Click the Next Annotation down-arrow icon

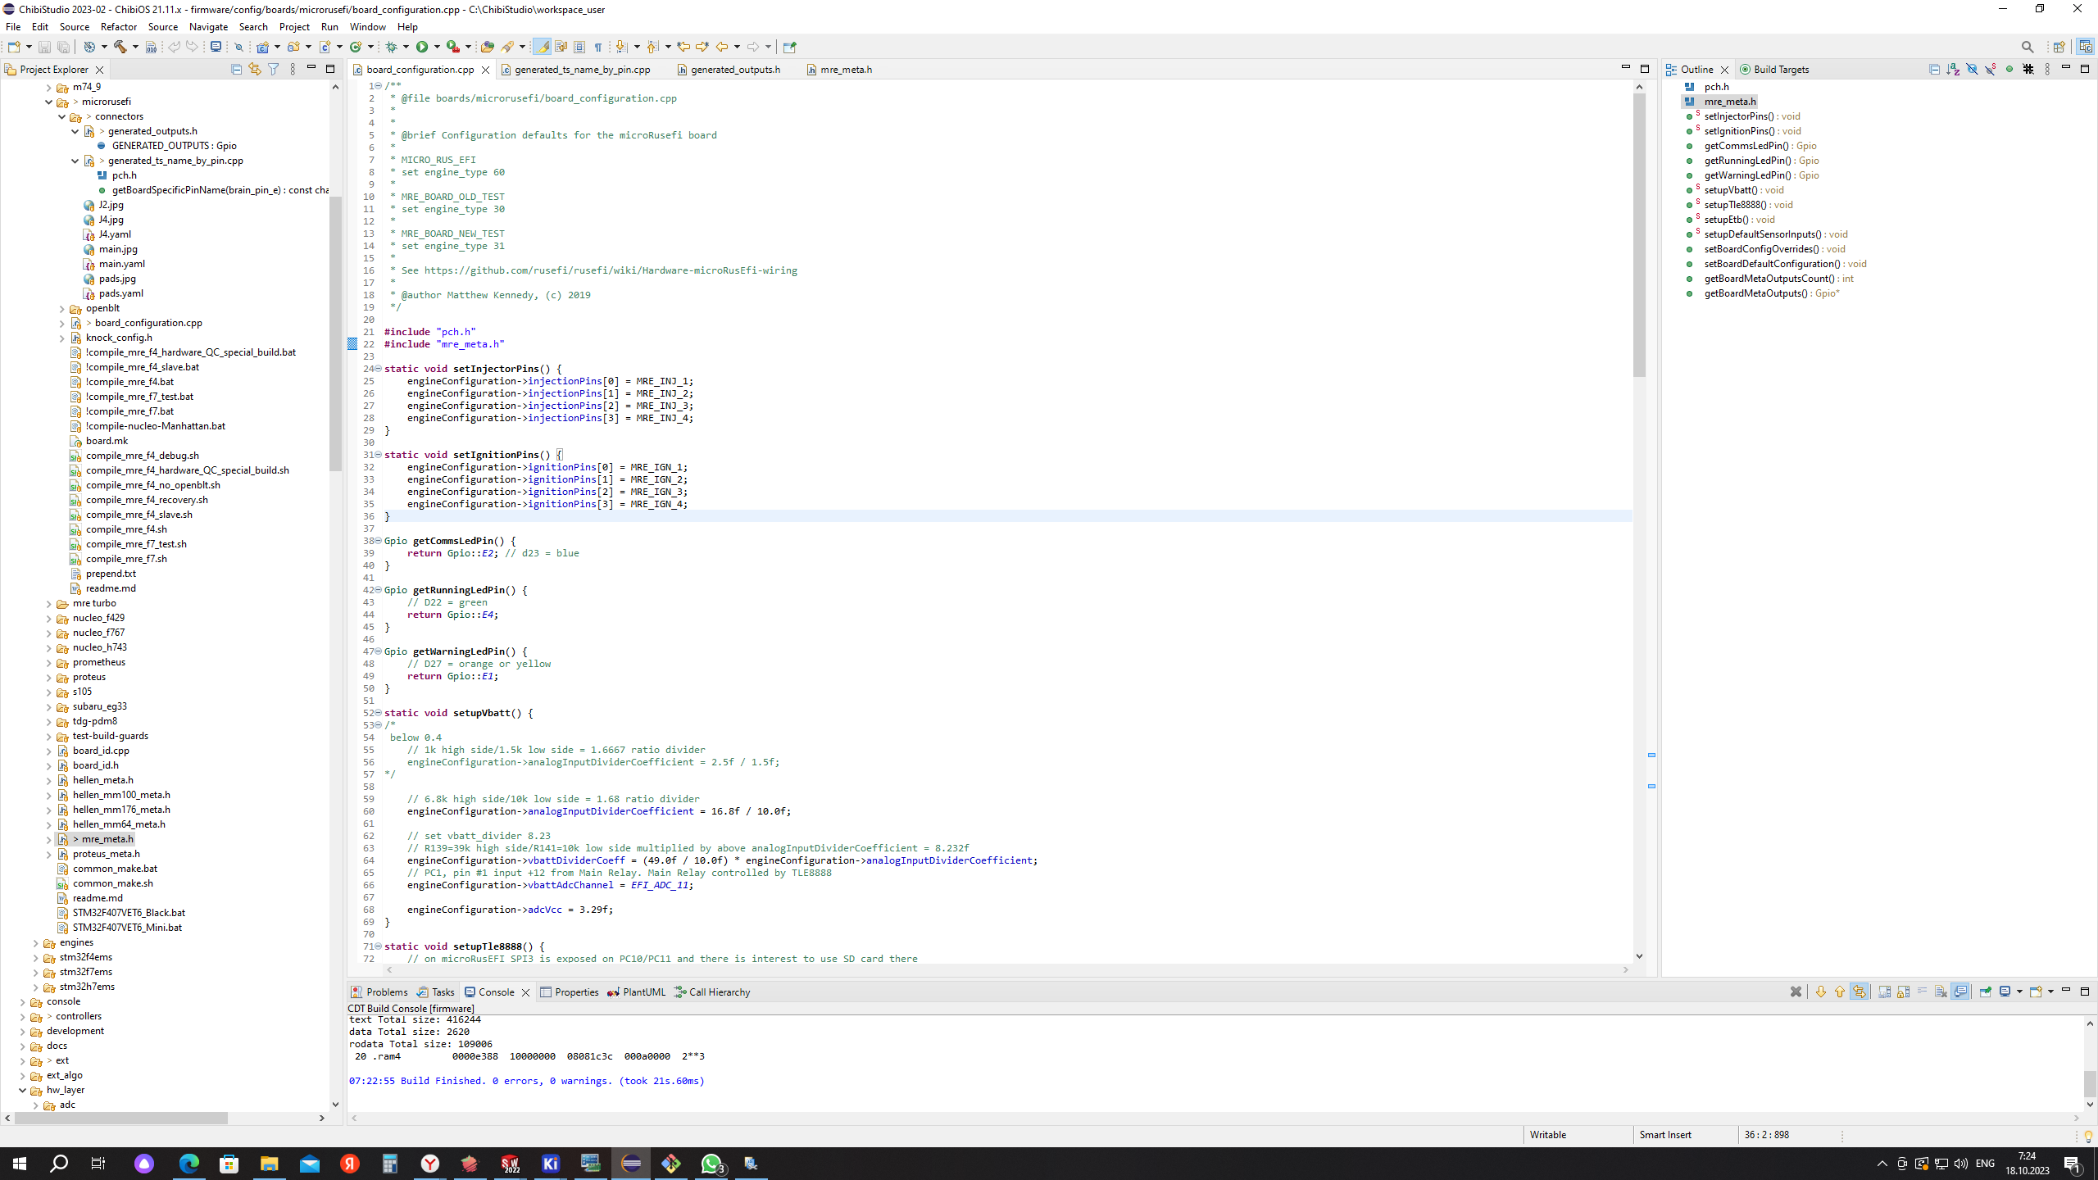click(x=621, y=47)
